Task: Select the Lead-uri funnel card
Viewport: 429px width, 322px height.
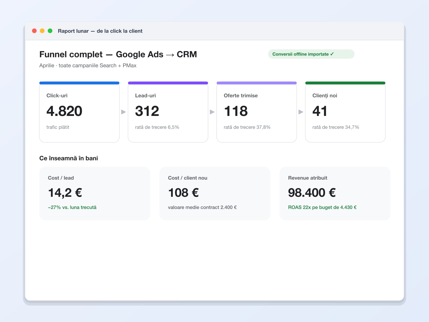Action: 168,112
